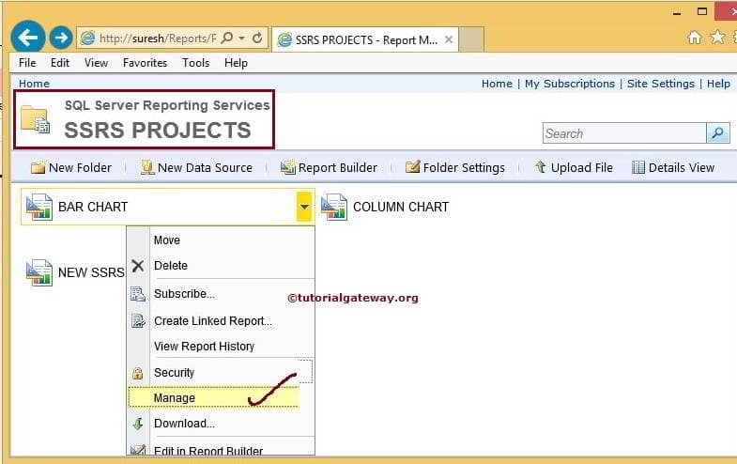Choose Edit in Report Builder entry
This screenshot has width=737, height=464.
[x=208, y=450]
